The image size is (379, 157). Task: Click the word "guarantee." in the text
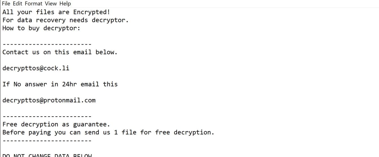(x=92, y=124)
